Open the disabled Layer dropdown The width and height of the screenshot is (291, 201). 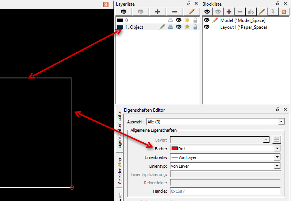[220, 140]
